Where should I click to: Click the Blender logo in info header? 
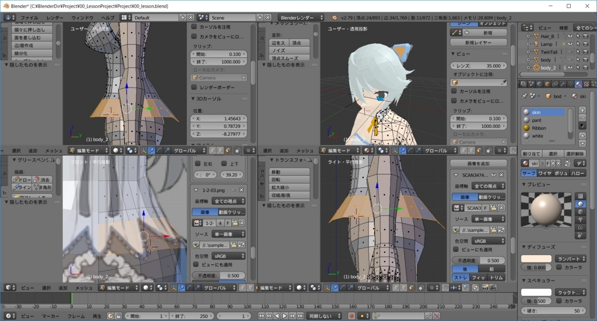pos(334,18)
